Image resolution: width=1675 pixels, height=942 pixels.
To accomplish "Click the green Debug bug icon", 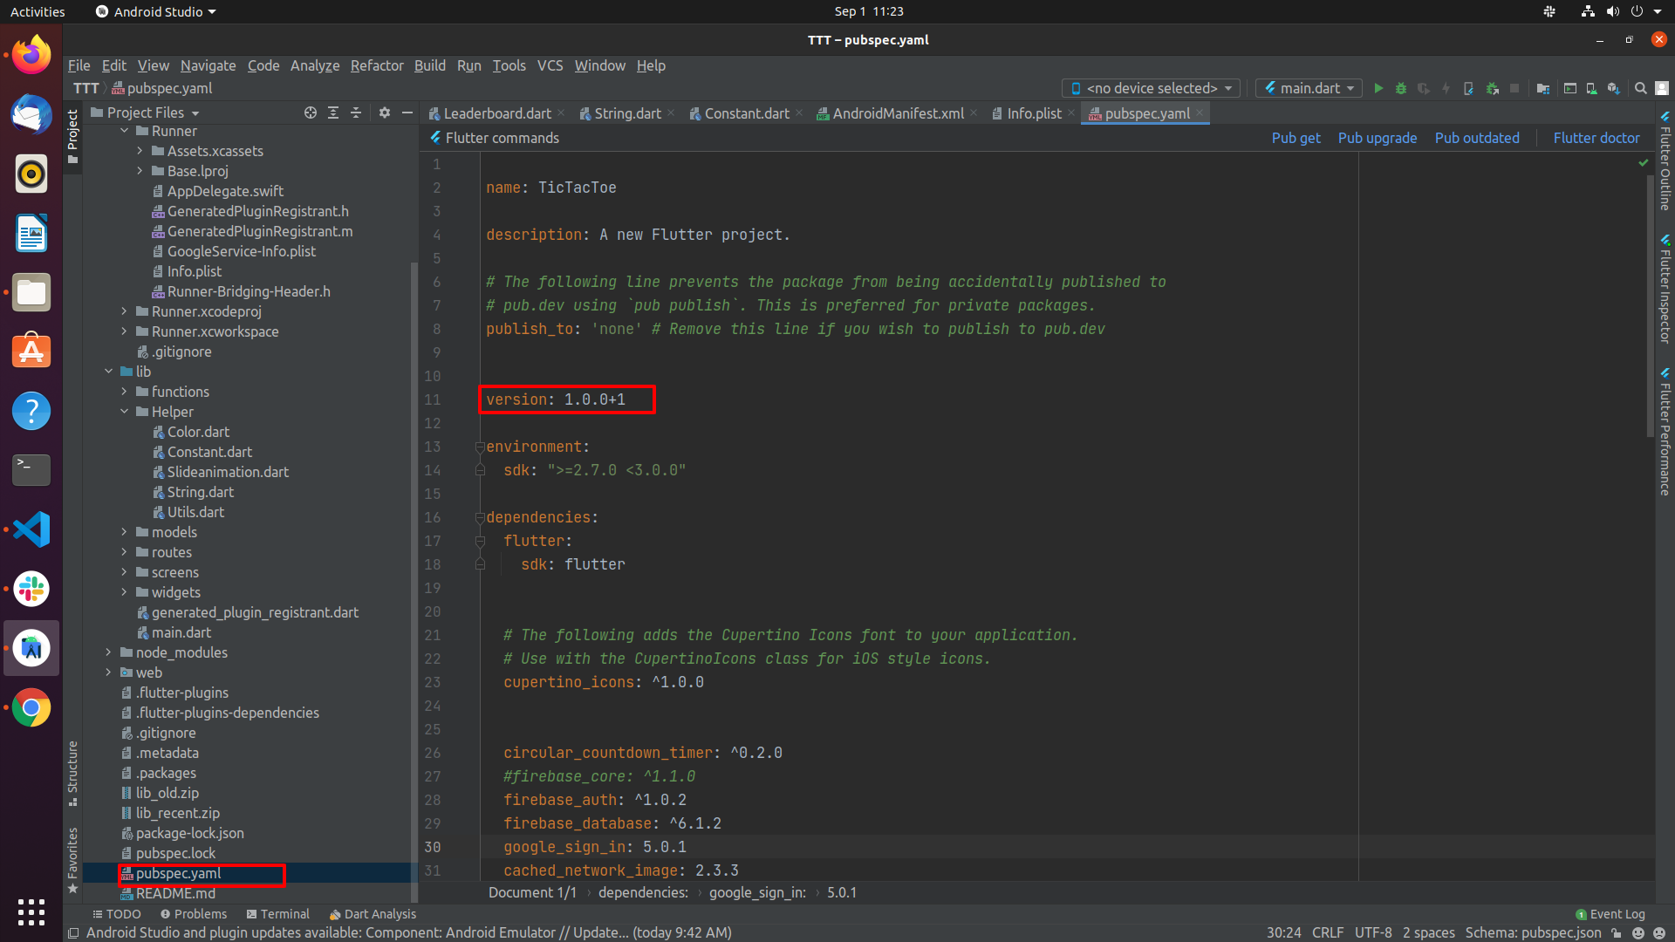I will pos(1401,88).
